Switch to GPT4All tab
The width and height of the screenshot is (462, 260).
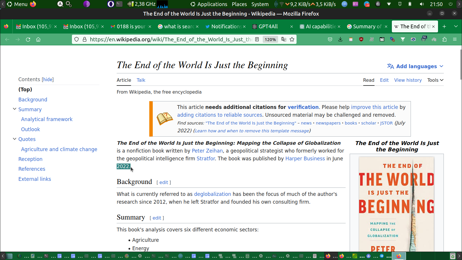[x=273, y=27]
